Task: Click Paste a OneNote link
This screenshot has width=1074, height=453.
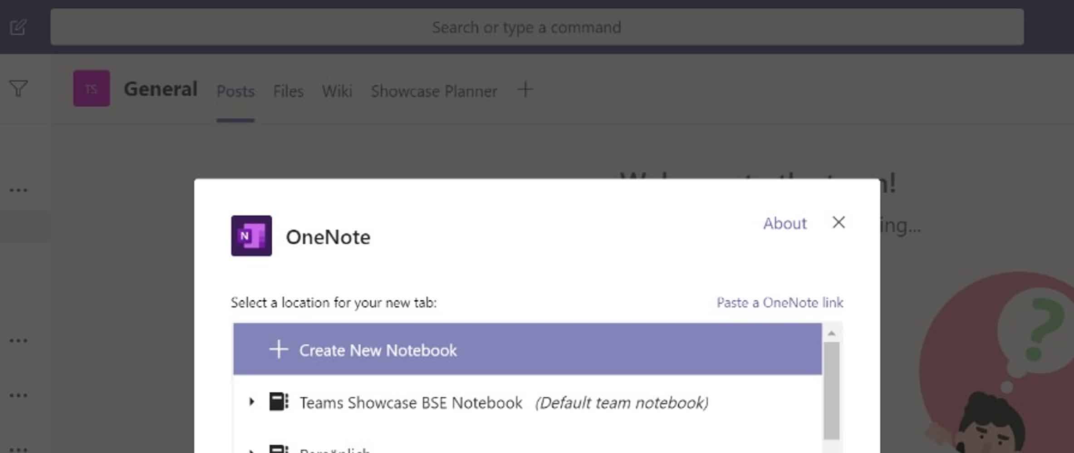Action: tap(780, 302)
